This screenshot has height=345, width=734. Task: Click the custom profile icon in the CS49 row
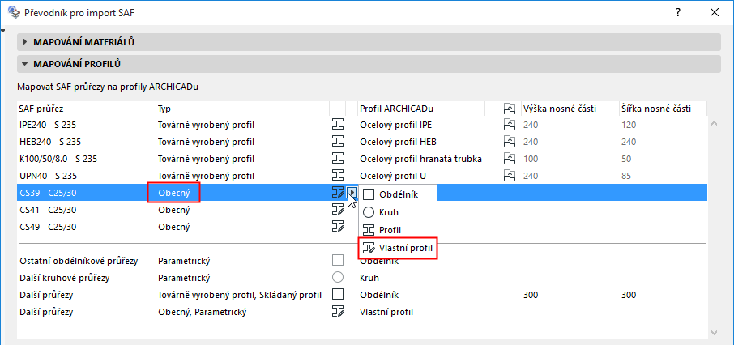338,227
